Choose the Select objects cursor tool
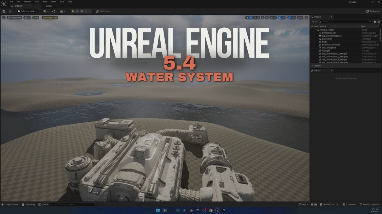The height and width of the screenshot is (214, 382). click(247, 18)
